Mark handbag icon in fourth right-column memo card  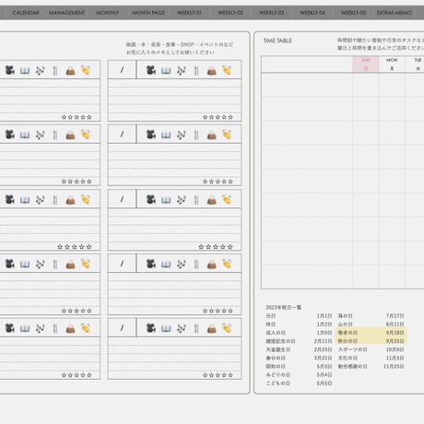point(212,265)
